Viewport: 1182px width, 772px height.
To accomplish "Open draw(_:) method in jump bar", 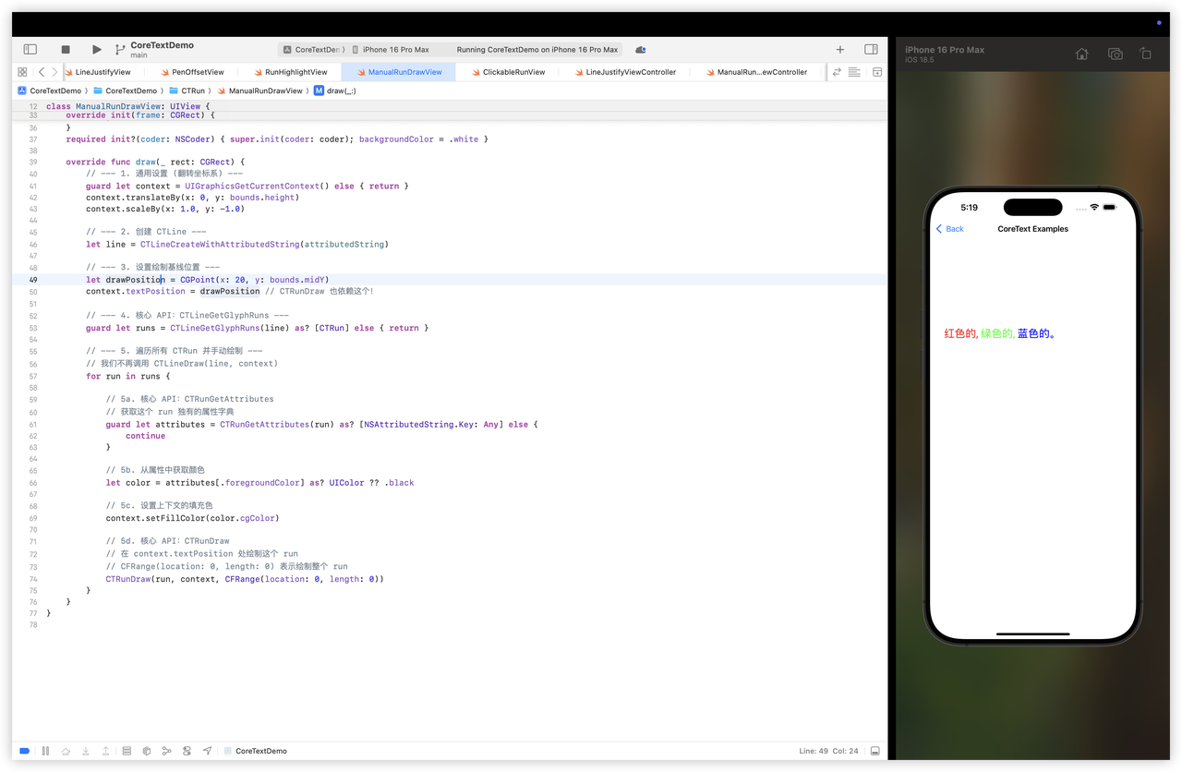I will (x=334, y=90).
